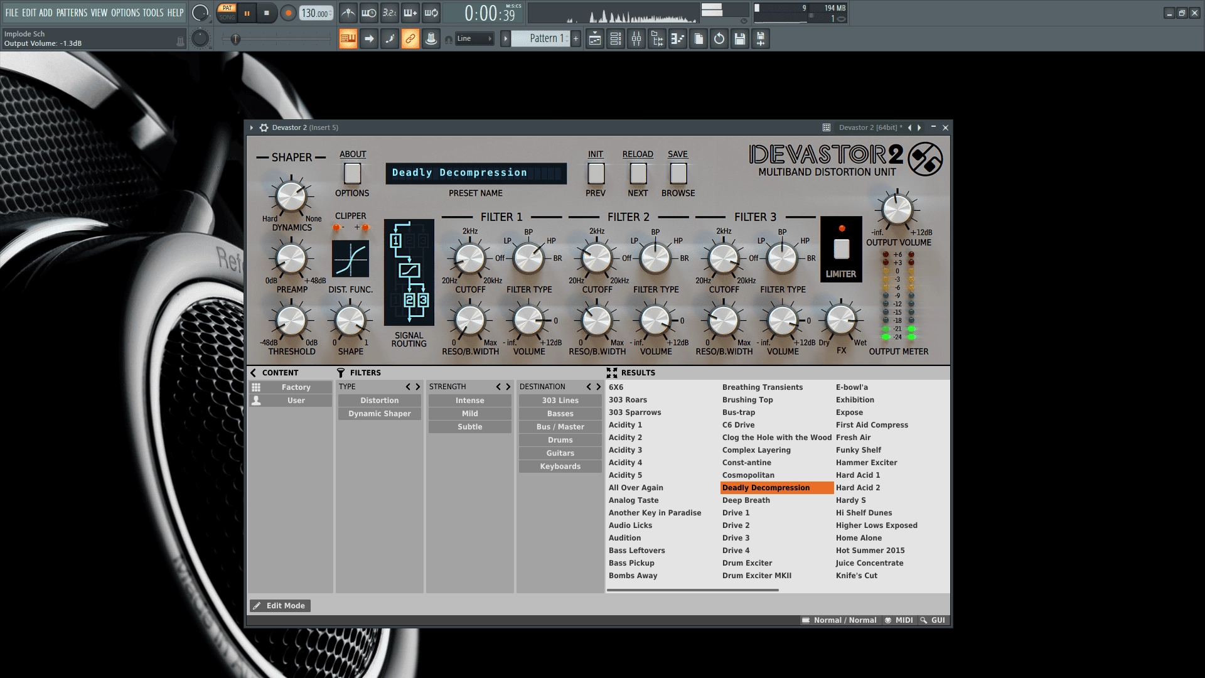Click the Image-Line logo in Devastor
Viewport: 1205px width, 678px height.
point(925,159)
